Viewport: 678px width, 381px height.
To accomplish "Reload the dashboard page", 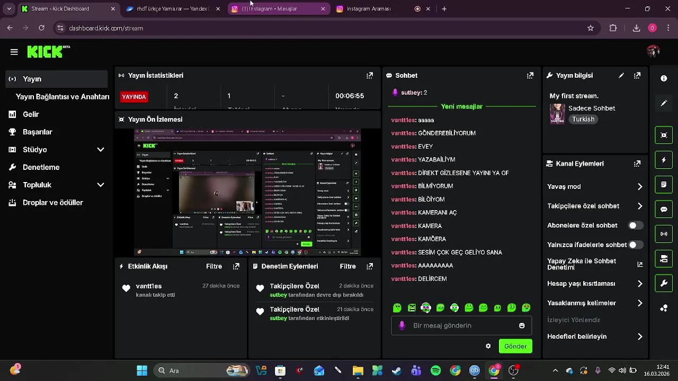I will [x=41, y=28].
